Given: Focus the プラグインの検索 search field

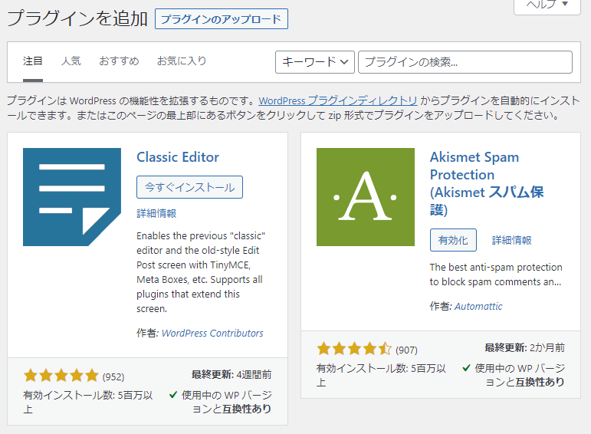Looking at the screenshot, I should [465, 62].
